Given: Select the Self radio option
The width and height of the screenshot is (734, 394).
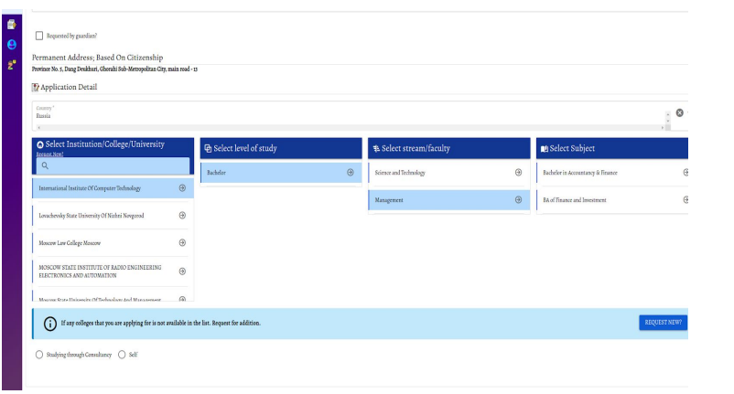Looking at the screenshot, I should tap(122, 355).
